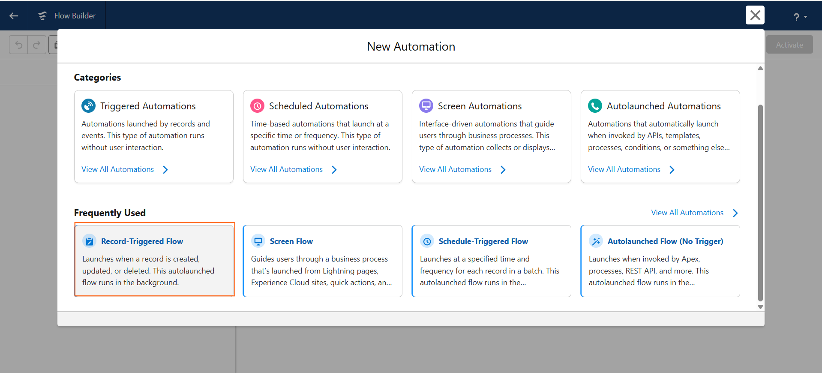This screenshot has width=822, height=373.
Task: Open View All Automations under Triggered Automations
Action: (117, 169)
